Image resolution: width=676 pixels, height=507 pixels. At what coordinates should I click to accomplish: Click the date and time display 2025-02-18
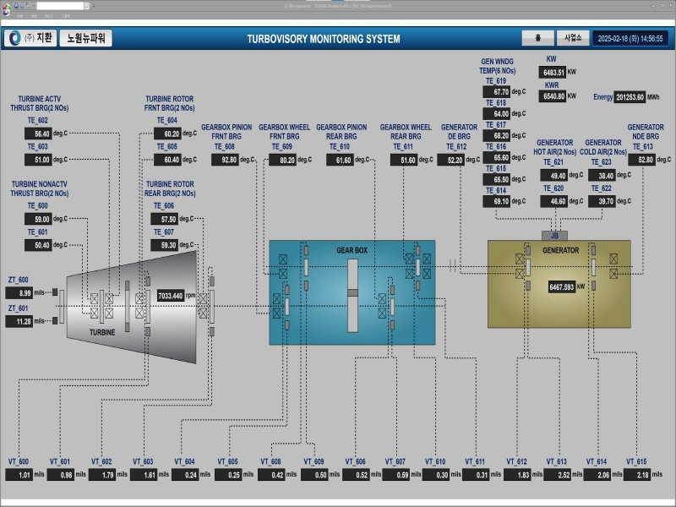click(630, 38)
